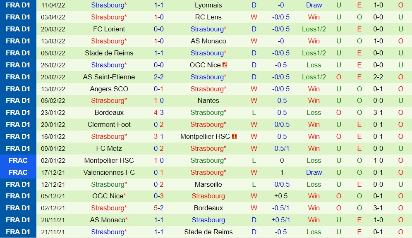The image size is (412, 238).
Task: Click the AS Saint-Etienne team name
Action: [x=109, y=77]
